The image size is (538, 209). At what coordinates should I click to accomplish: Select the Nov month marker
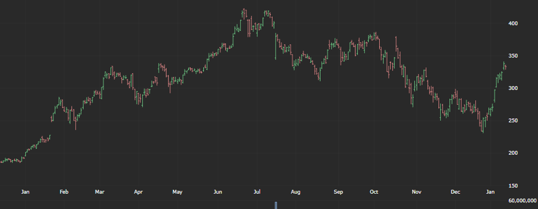(417, 192)
